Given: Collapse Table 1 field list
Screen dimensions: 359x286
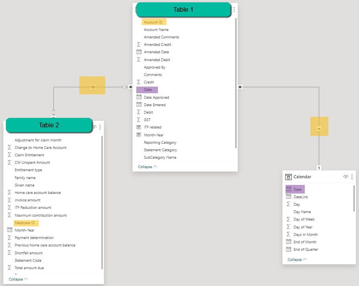Looking at the screenshot, I should (x=147, y=167).
